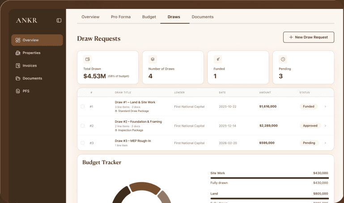Collapse the sidebar using the panel icon

(x=59, y=21)
